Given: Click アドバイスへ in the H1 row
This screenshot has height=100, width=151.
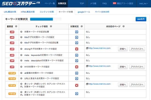Looking at the screenshot, I should click(x=137, y=67).
